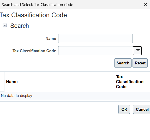Open the Tax Classification Code dropdown arrow
The width and height of the screenshot is (150, 140).
[x=137, y=51]
